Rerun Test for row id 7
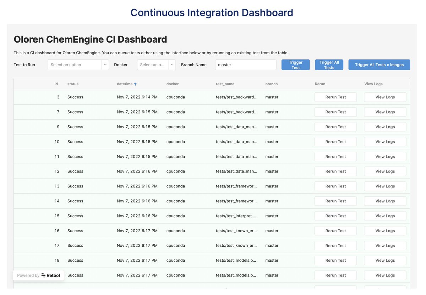 click(x=335, y=112)
